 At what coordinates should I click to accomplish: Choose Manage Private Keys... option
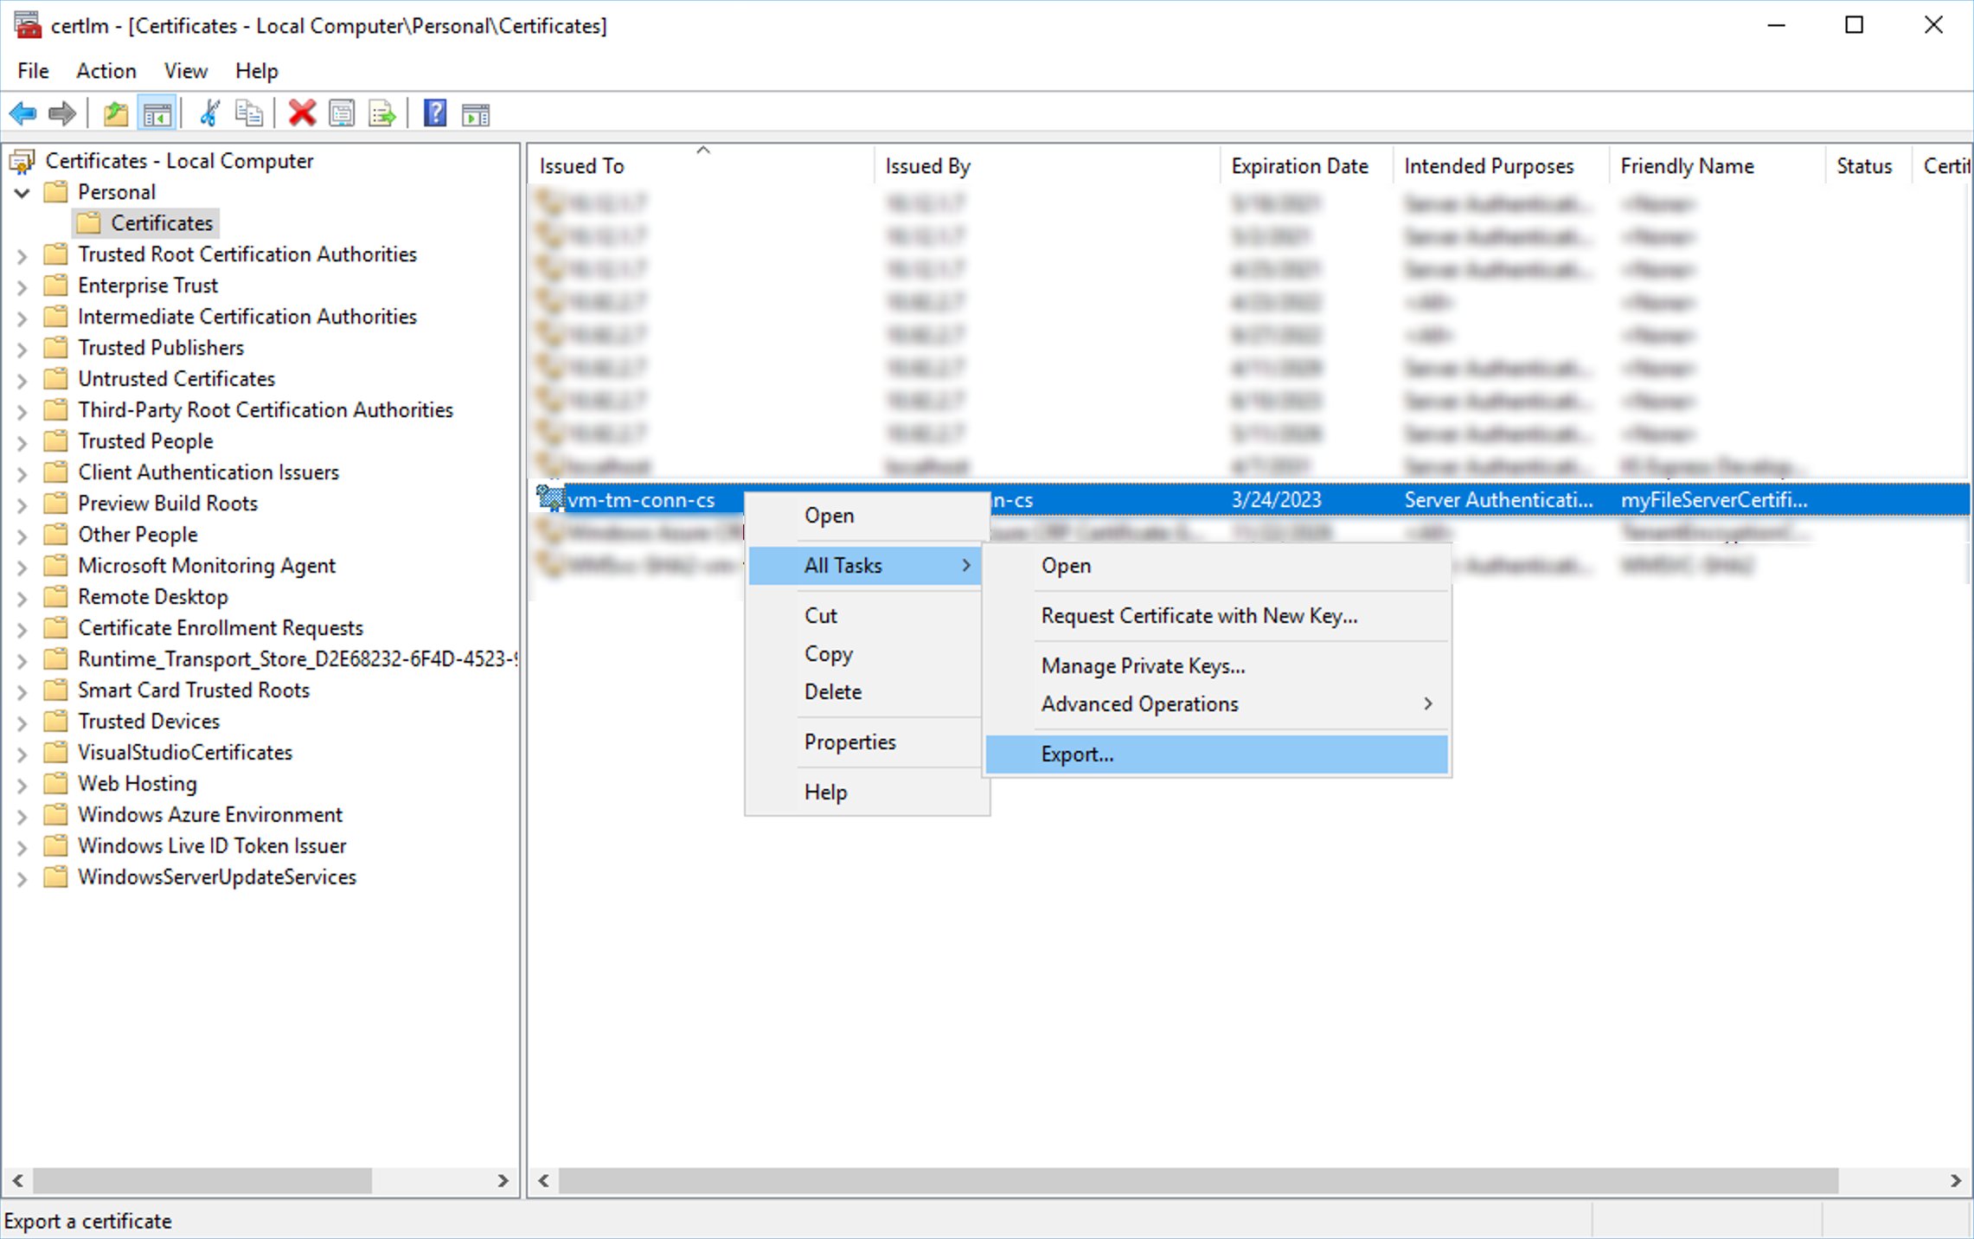(x=1216, y=665)
